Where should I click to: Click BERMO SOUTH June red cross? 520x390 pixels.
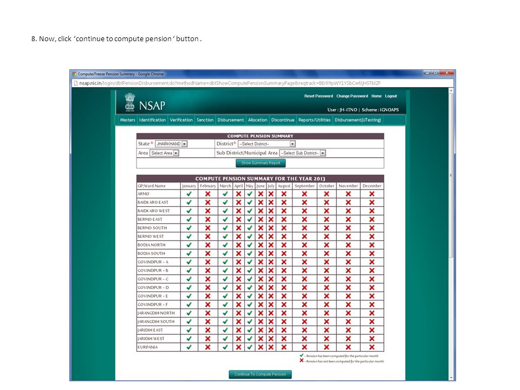pos(261,228)
